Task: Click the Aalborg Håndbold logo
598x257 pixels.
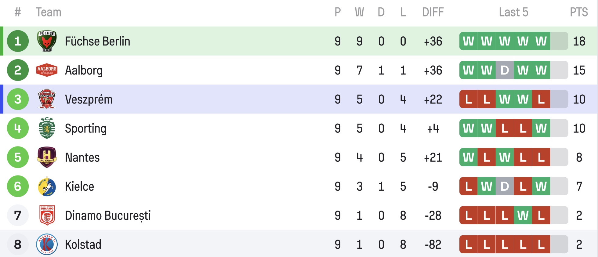Action: coord(47,70)
